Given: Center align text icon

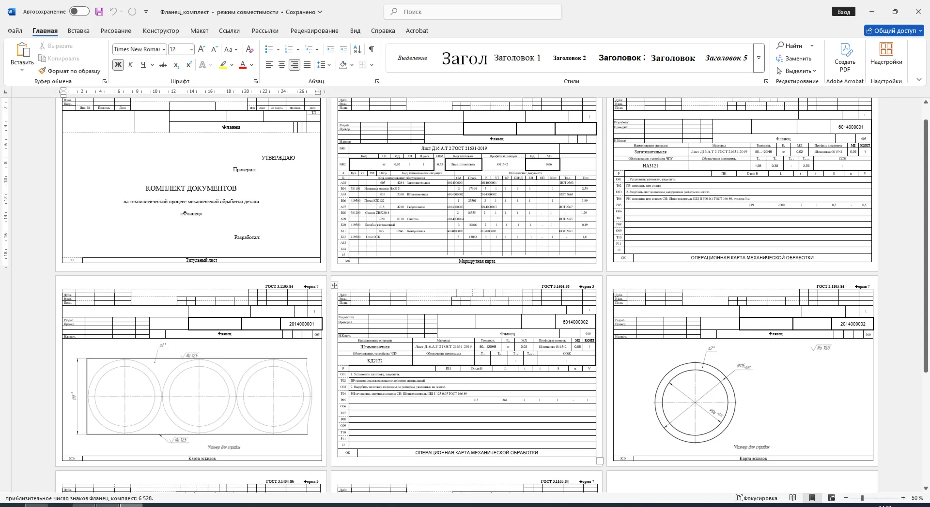Looking at the screenshot, I should (x=281, y=65).
